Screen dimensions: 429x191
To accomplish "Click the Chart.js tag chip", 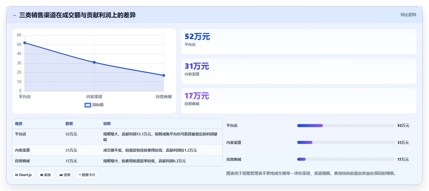I will 23,175.
